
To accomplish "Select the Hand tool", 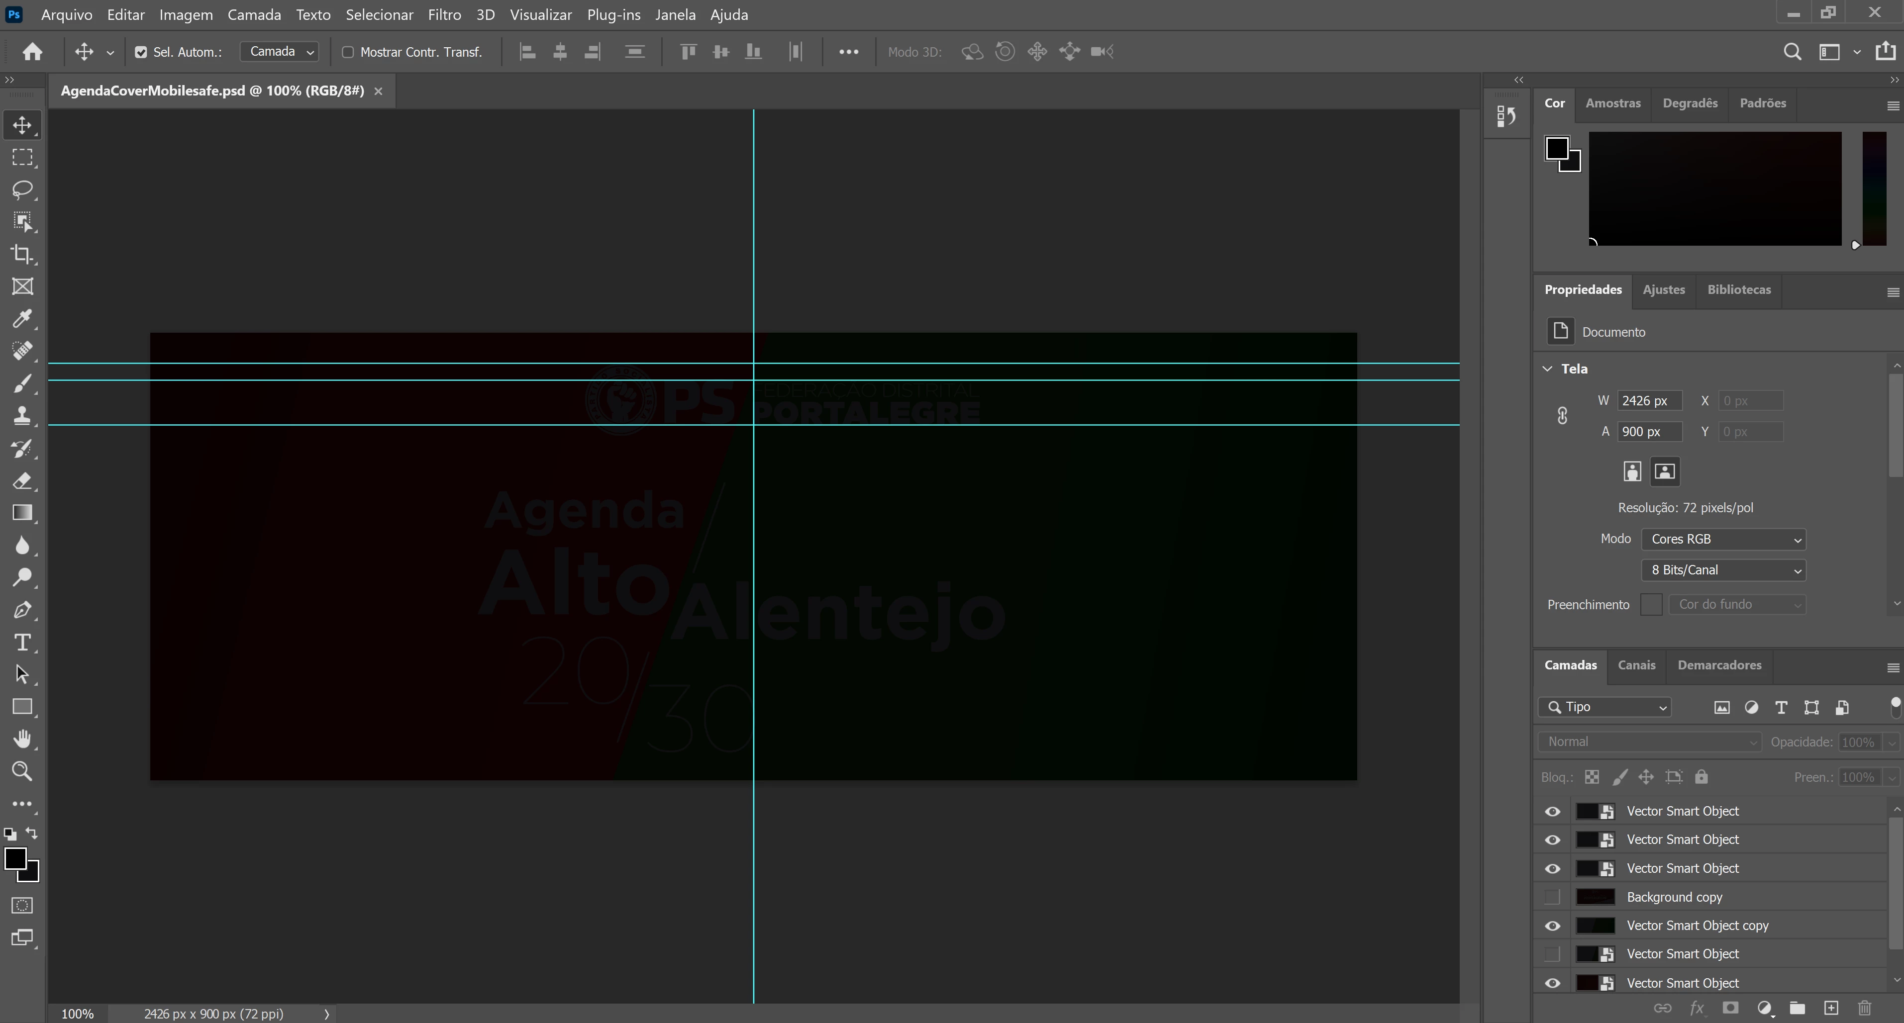I will tap(22, 740).
